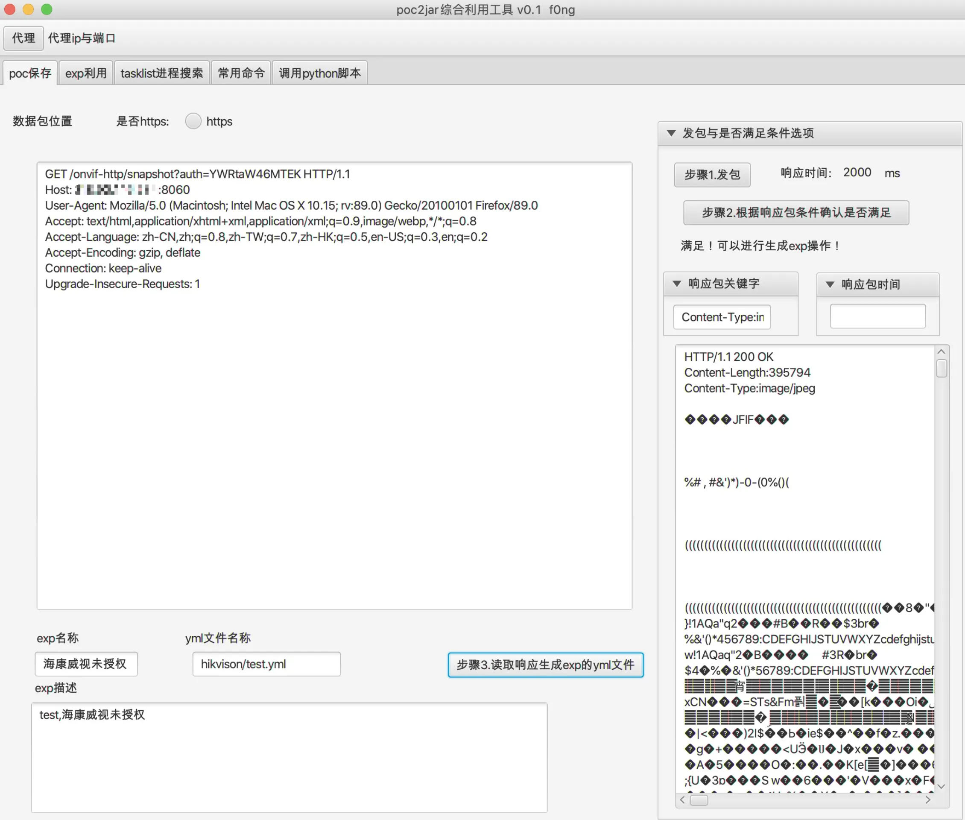Collapse 发包与是否满足条件选项 panel triangle
965x820 pixels.
671,133
